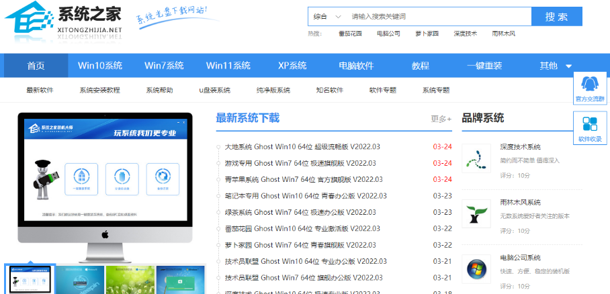This screenshot has height=294, width=610.
Task: Click 更多+ next to 最新系统下载
Action: (441, 119)
